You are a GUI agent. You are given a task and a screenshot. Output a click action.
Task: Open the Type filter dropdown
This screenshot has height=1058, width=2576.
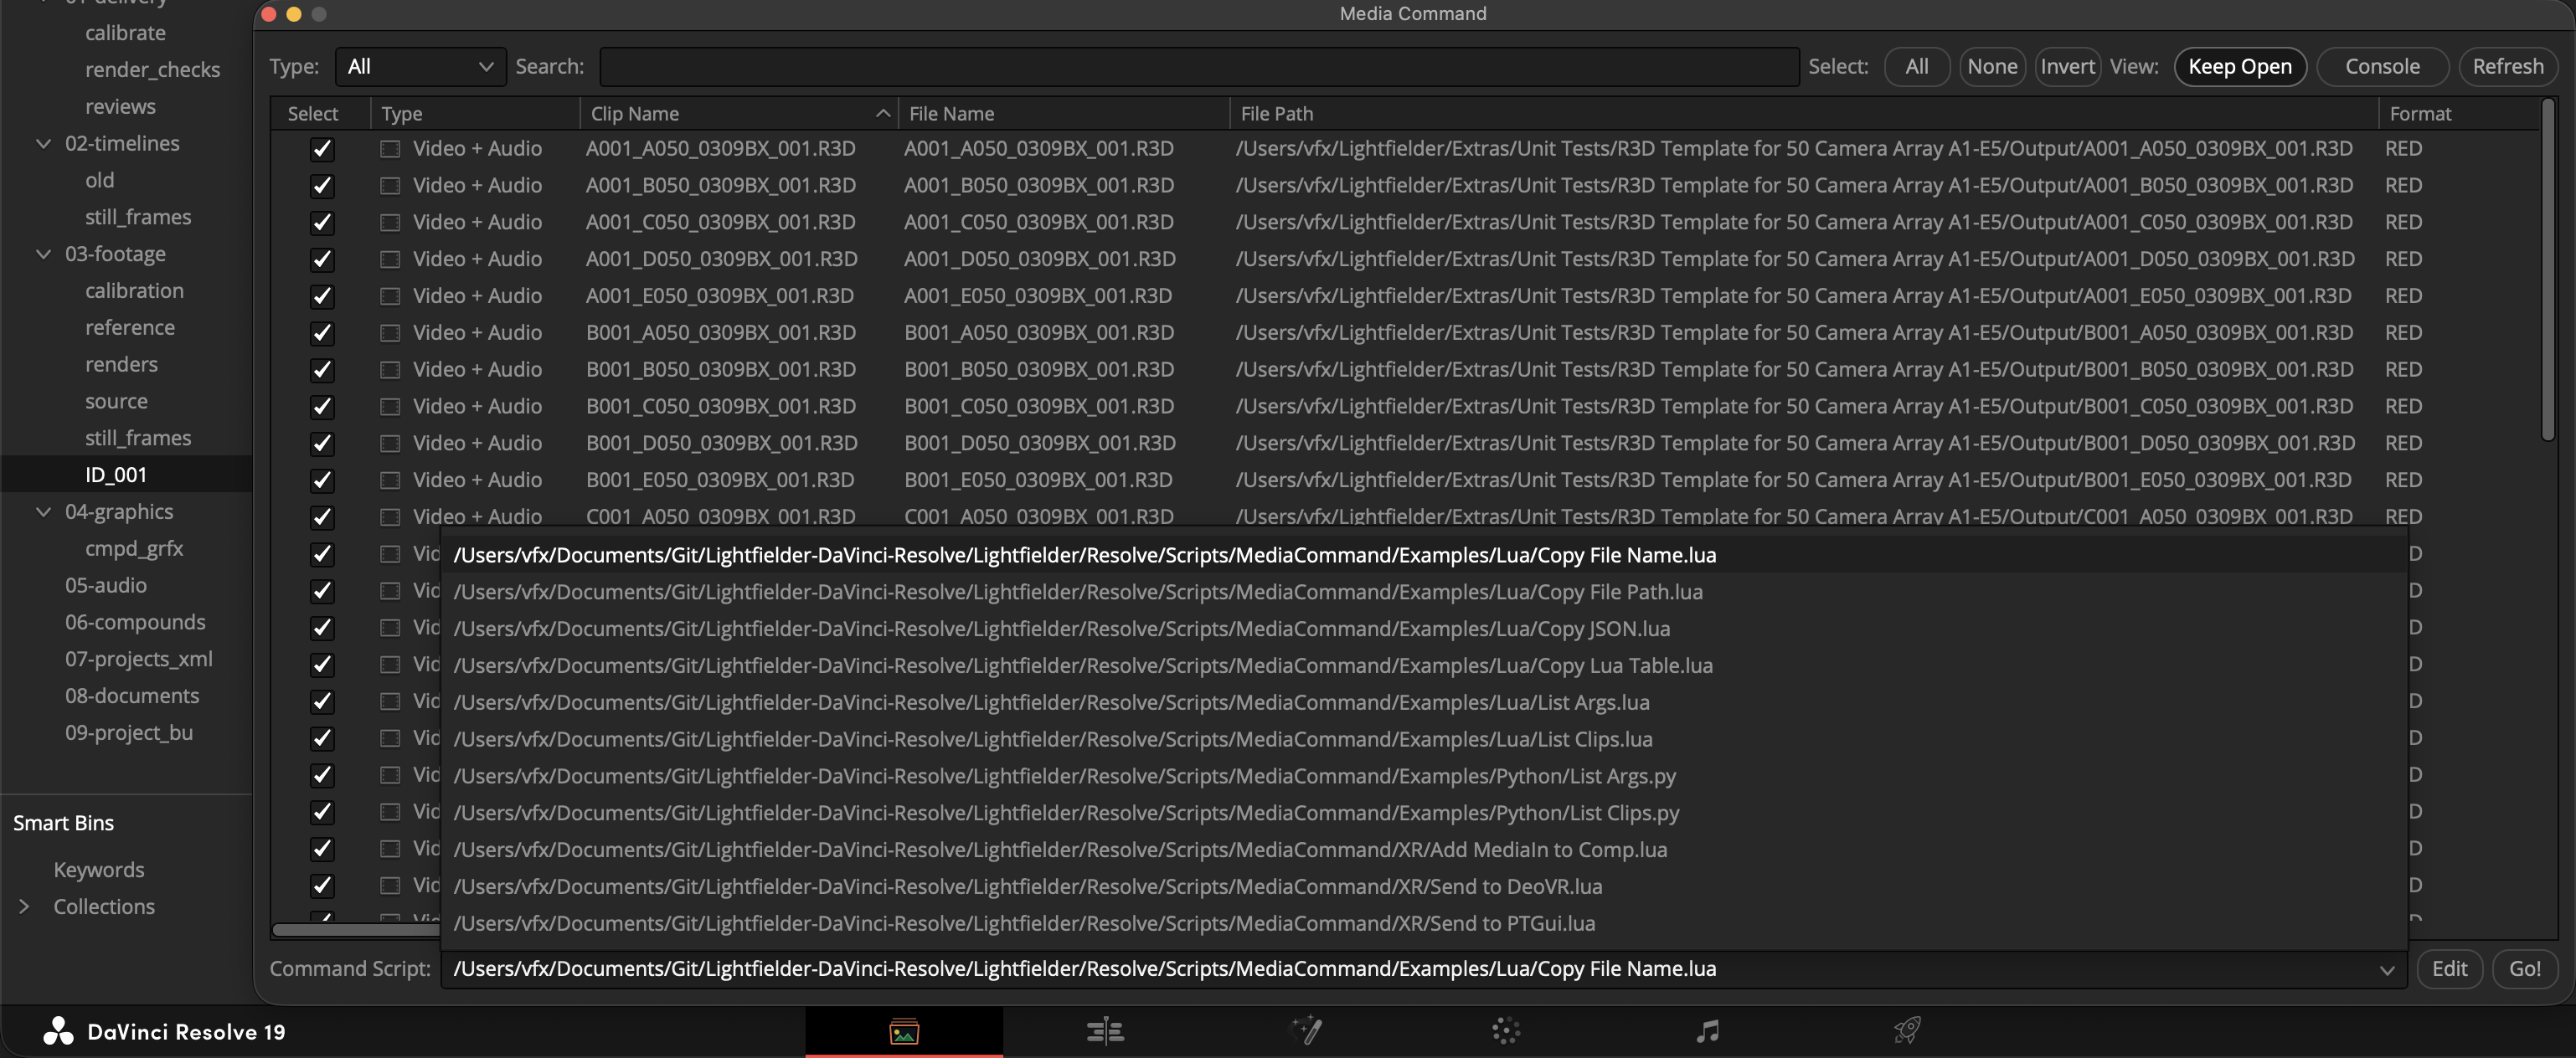tap(420, 67)
